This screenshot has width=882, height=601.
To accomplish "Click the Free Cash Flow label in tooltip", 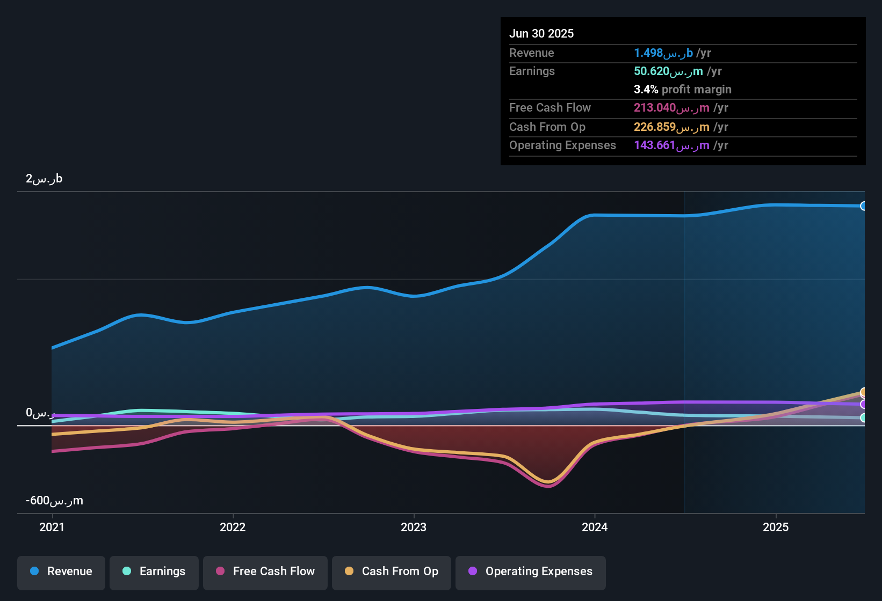I will click(550, 107).
